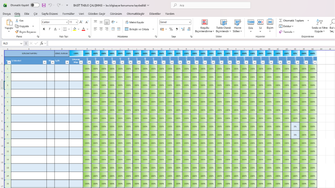Undo the last action
Image resolution: width=335 pixels, height=188 pixels.
(50, 5)
